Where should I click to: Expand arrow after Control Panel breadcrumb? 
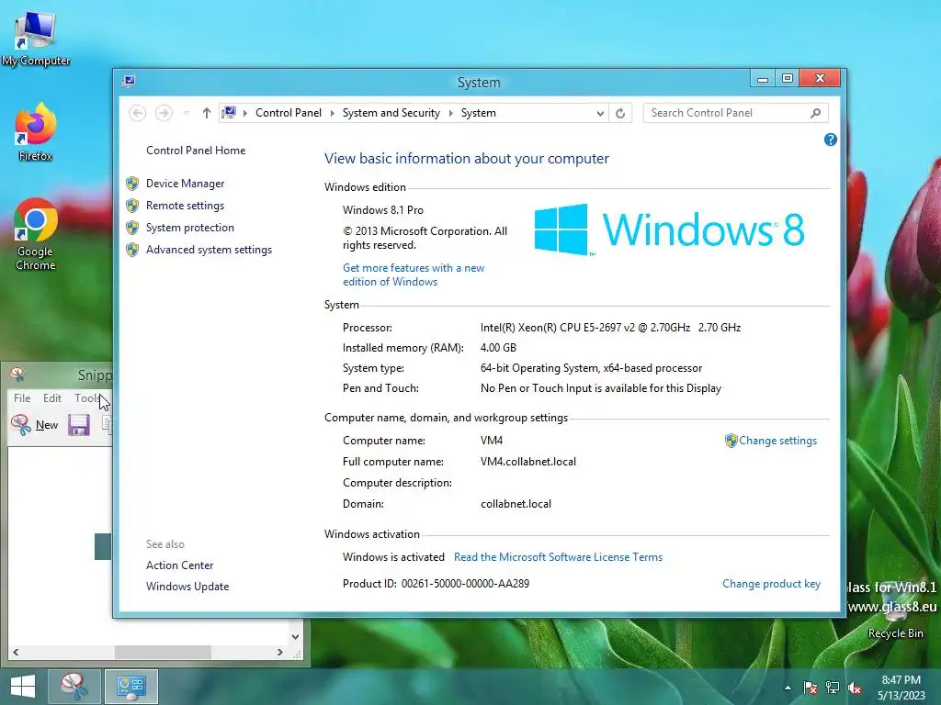[332, 113]
